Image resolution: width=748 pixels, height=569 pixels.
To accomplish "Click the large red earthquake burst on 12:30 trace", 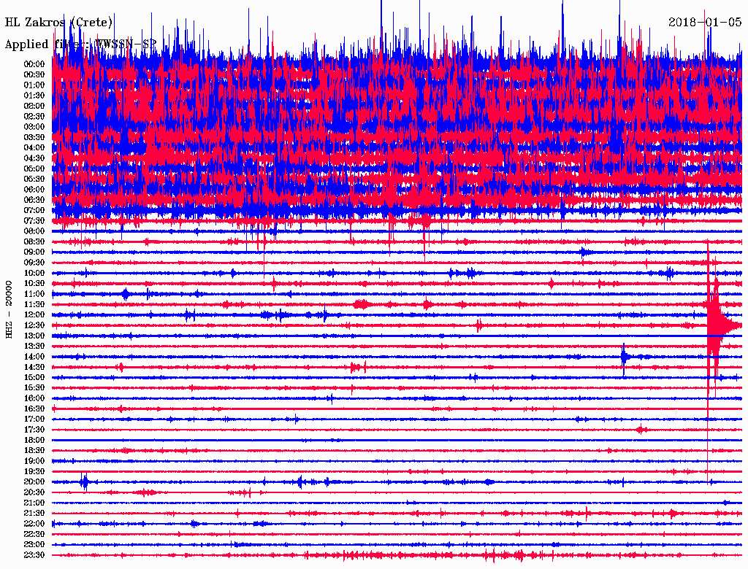I will 716,325.
